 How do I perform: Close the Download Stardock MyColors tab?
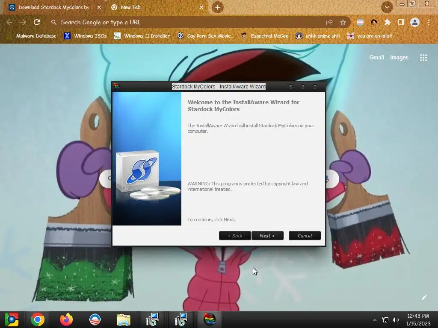pyautogui.click(x=99, y=7)
